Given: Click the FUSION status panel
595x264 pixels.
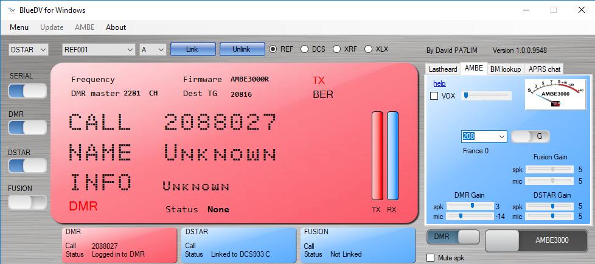Looking at the screenshot, I should pos(358,245).
